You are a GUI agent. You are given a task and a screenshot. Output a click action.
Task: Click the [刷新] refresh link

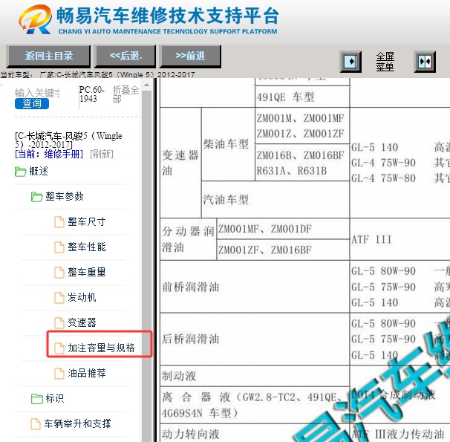[x=102, y=154]
